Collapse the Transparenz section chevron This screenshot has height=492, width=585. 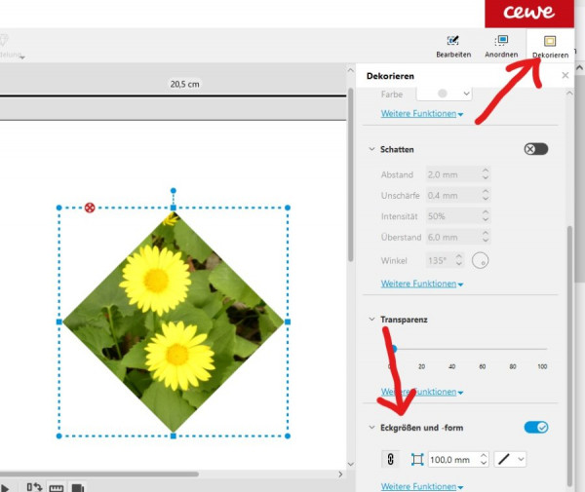(371, 319)
